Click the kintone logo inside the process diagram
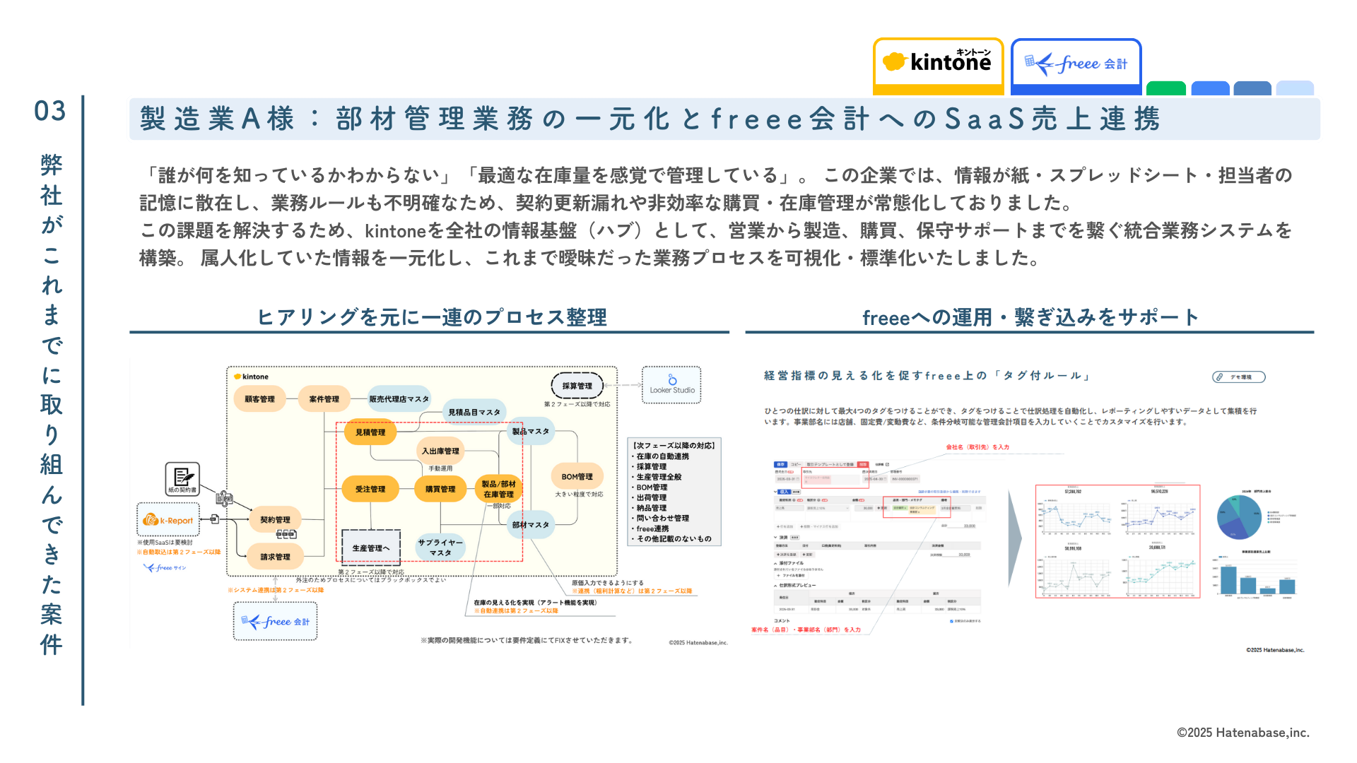 coord(251,377)
